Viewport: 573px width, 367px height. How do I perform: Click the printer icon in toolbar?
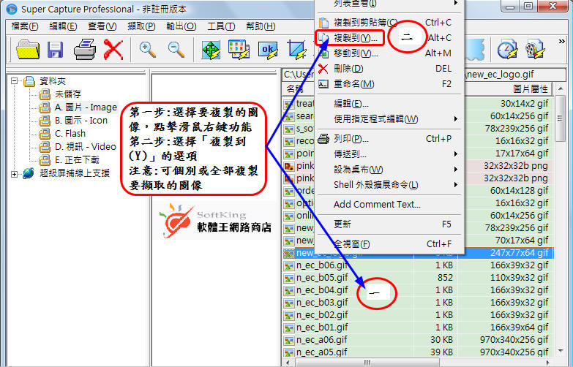click(x=84, y=49)
